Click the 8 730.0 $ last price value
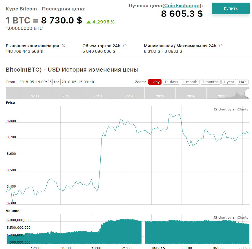This screenshot has height=249, width=252. click(x=61, y=20)
